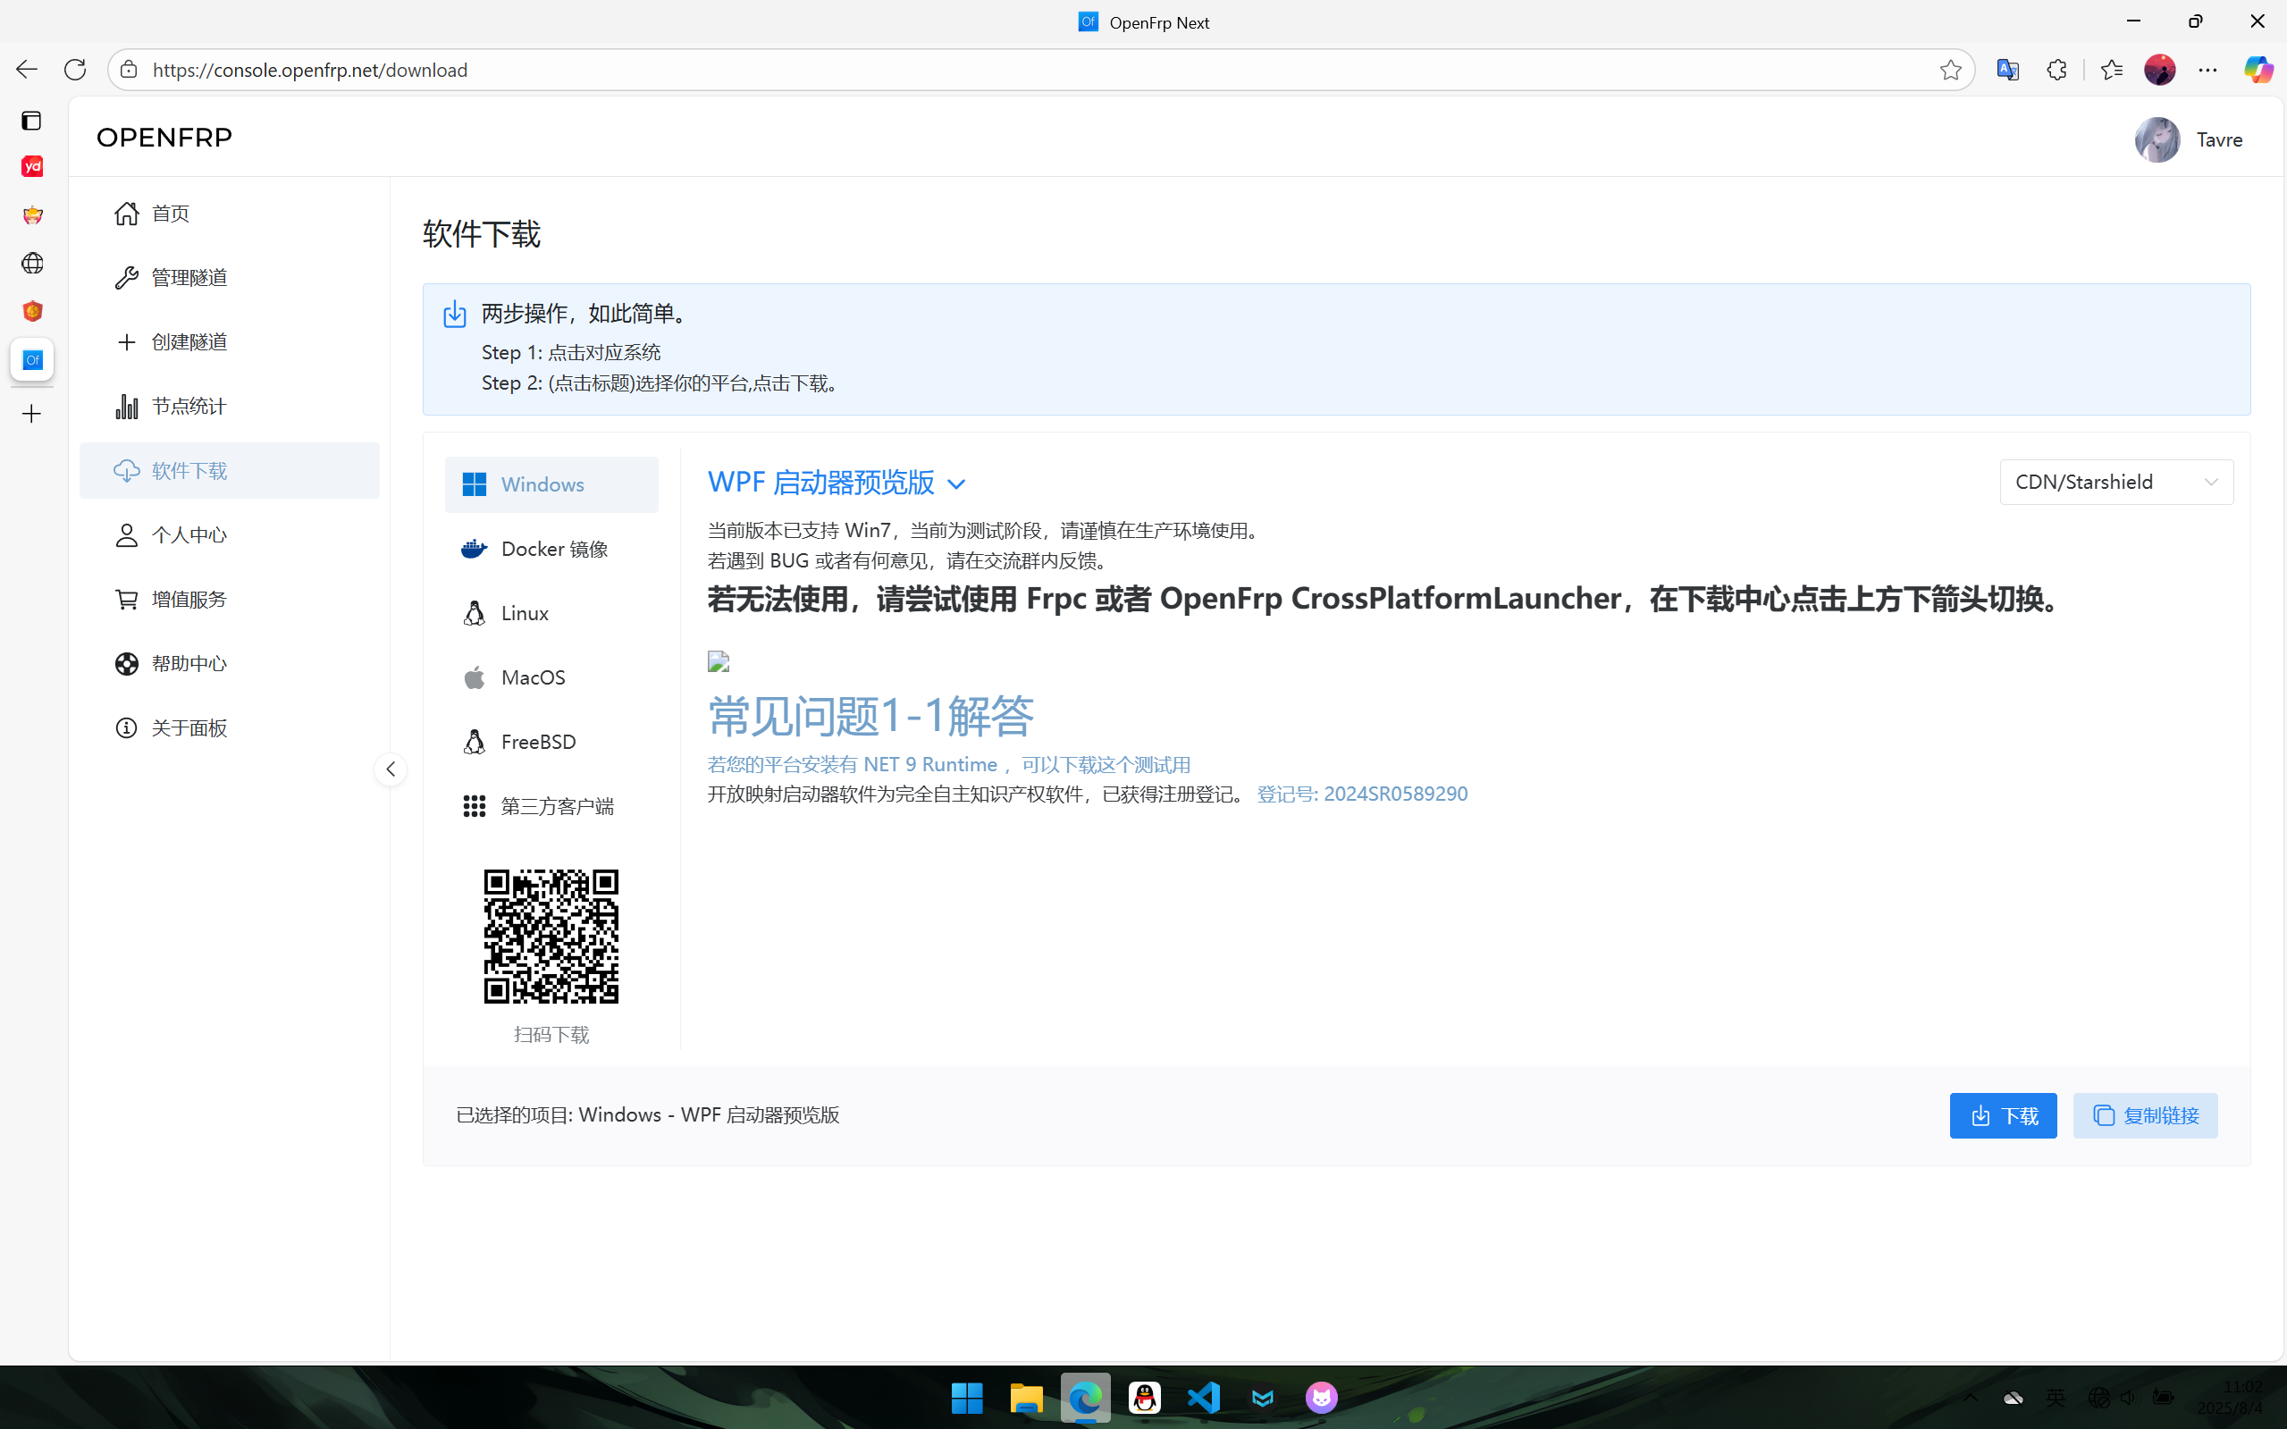The width and height of the screenshot is (2287, 1429).
Task: Open the NET 9 Runtime test version link
Action: (949, 765)
